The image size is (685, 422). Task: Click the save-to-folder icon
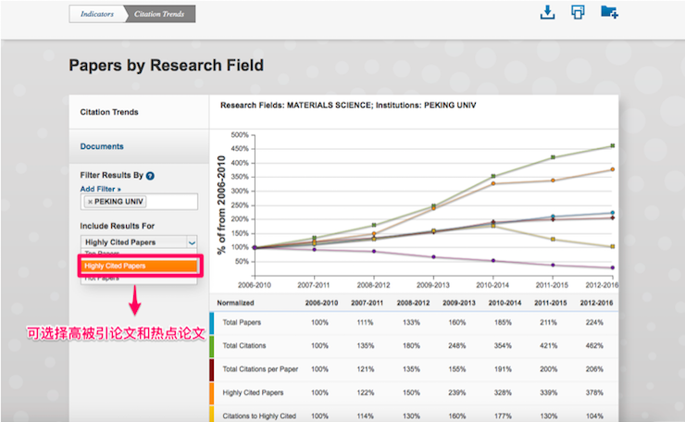pyautogui.click(x=609, y=12)
